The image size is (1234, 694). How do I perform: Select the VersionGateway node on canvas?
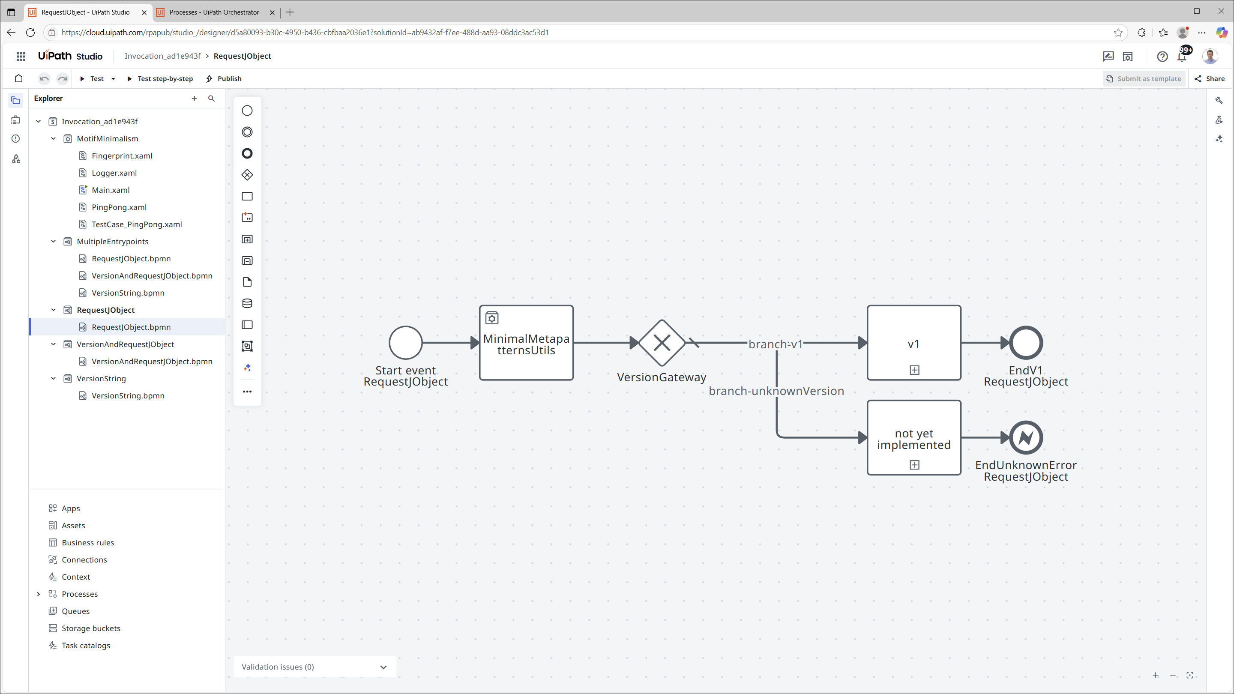click(662, 342)
